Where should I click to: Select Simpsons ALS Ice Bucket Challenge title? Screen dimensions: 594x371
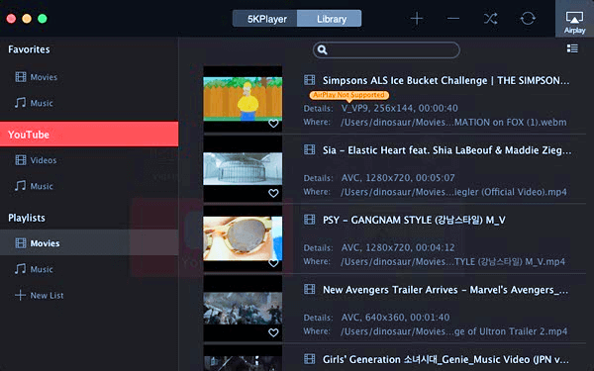(x=445, y=80)
